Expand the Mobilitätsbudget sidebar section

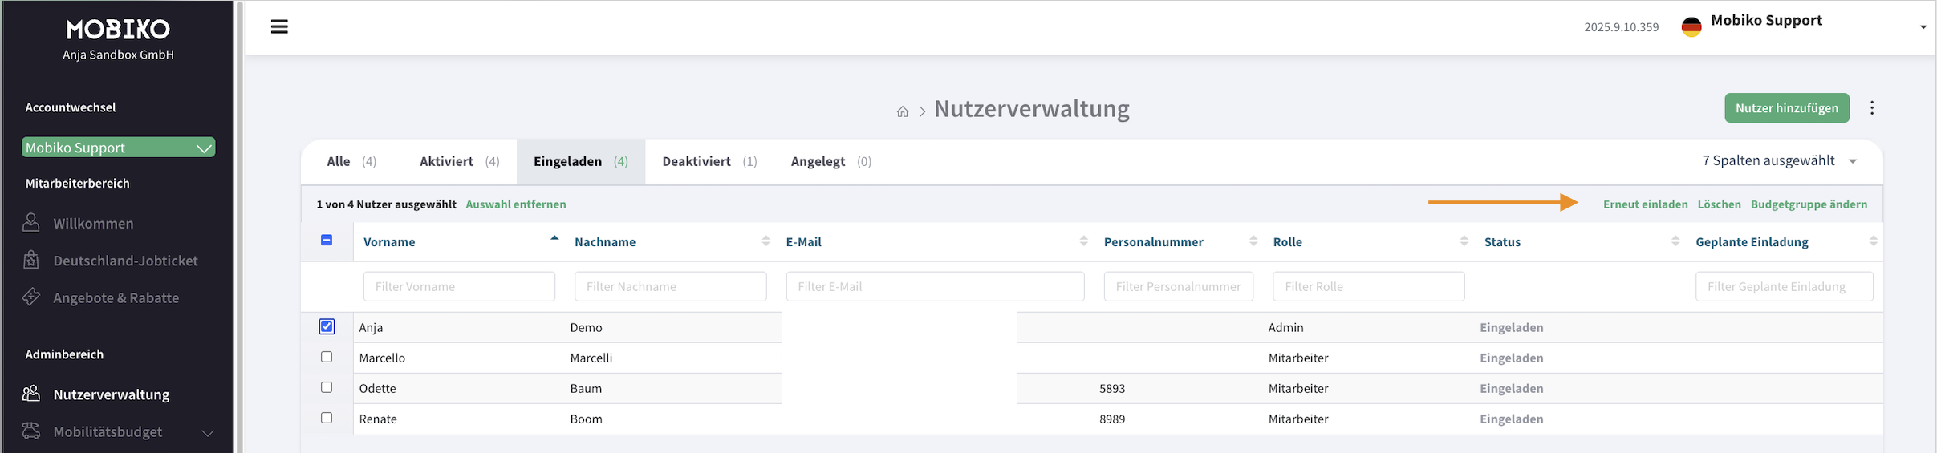click(208, 432)
